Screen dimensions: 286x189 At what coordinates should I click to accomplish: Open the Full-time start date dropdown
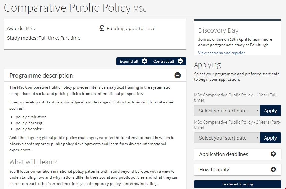coord(227,111)
